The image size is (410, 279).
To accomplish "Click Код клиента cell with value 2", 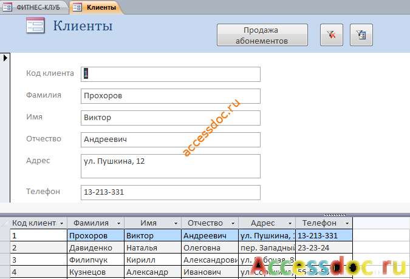I will coord(39,247).
